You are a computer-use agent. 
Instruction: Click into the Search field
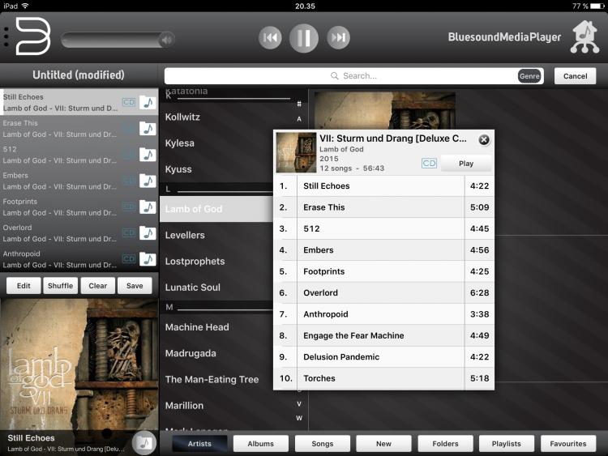coord(340,76)
